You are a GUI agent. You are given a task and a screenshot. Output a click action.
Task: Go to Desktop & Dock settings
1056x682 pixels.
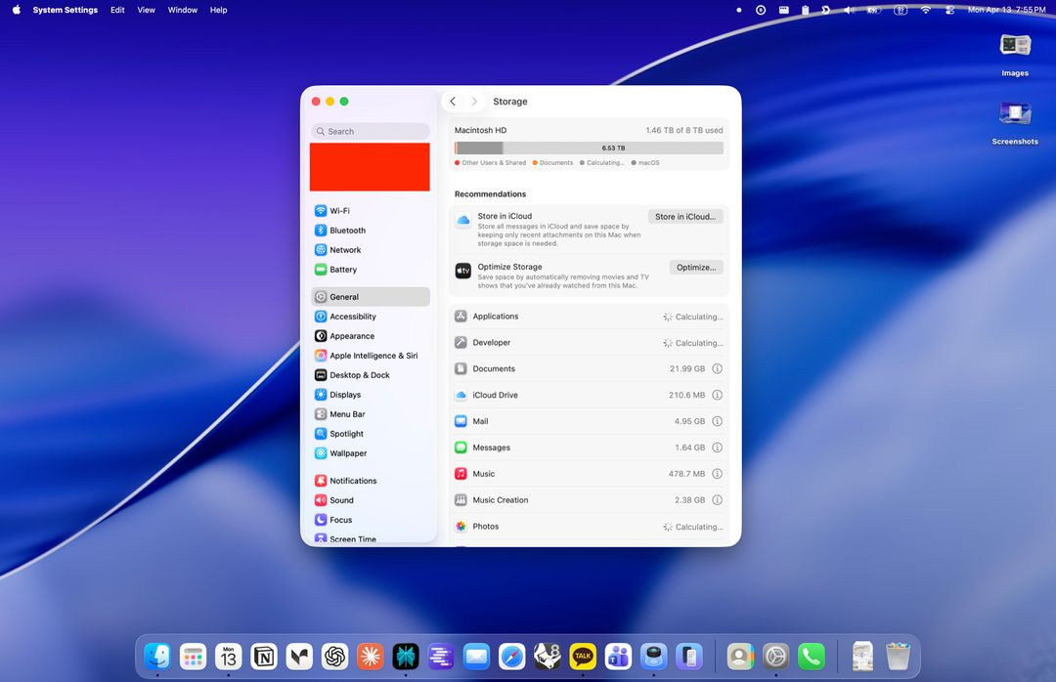click(371, 375)
